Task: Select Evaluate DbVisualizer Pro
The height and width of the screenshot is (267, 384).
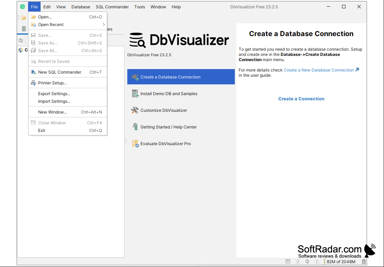Action: (x=181, y=144)
